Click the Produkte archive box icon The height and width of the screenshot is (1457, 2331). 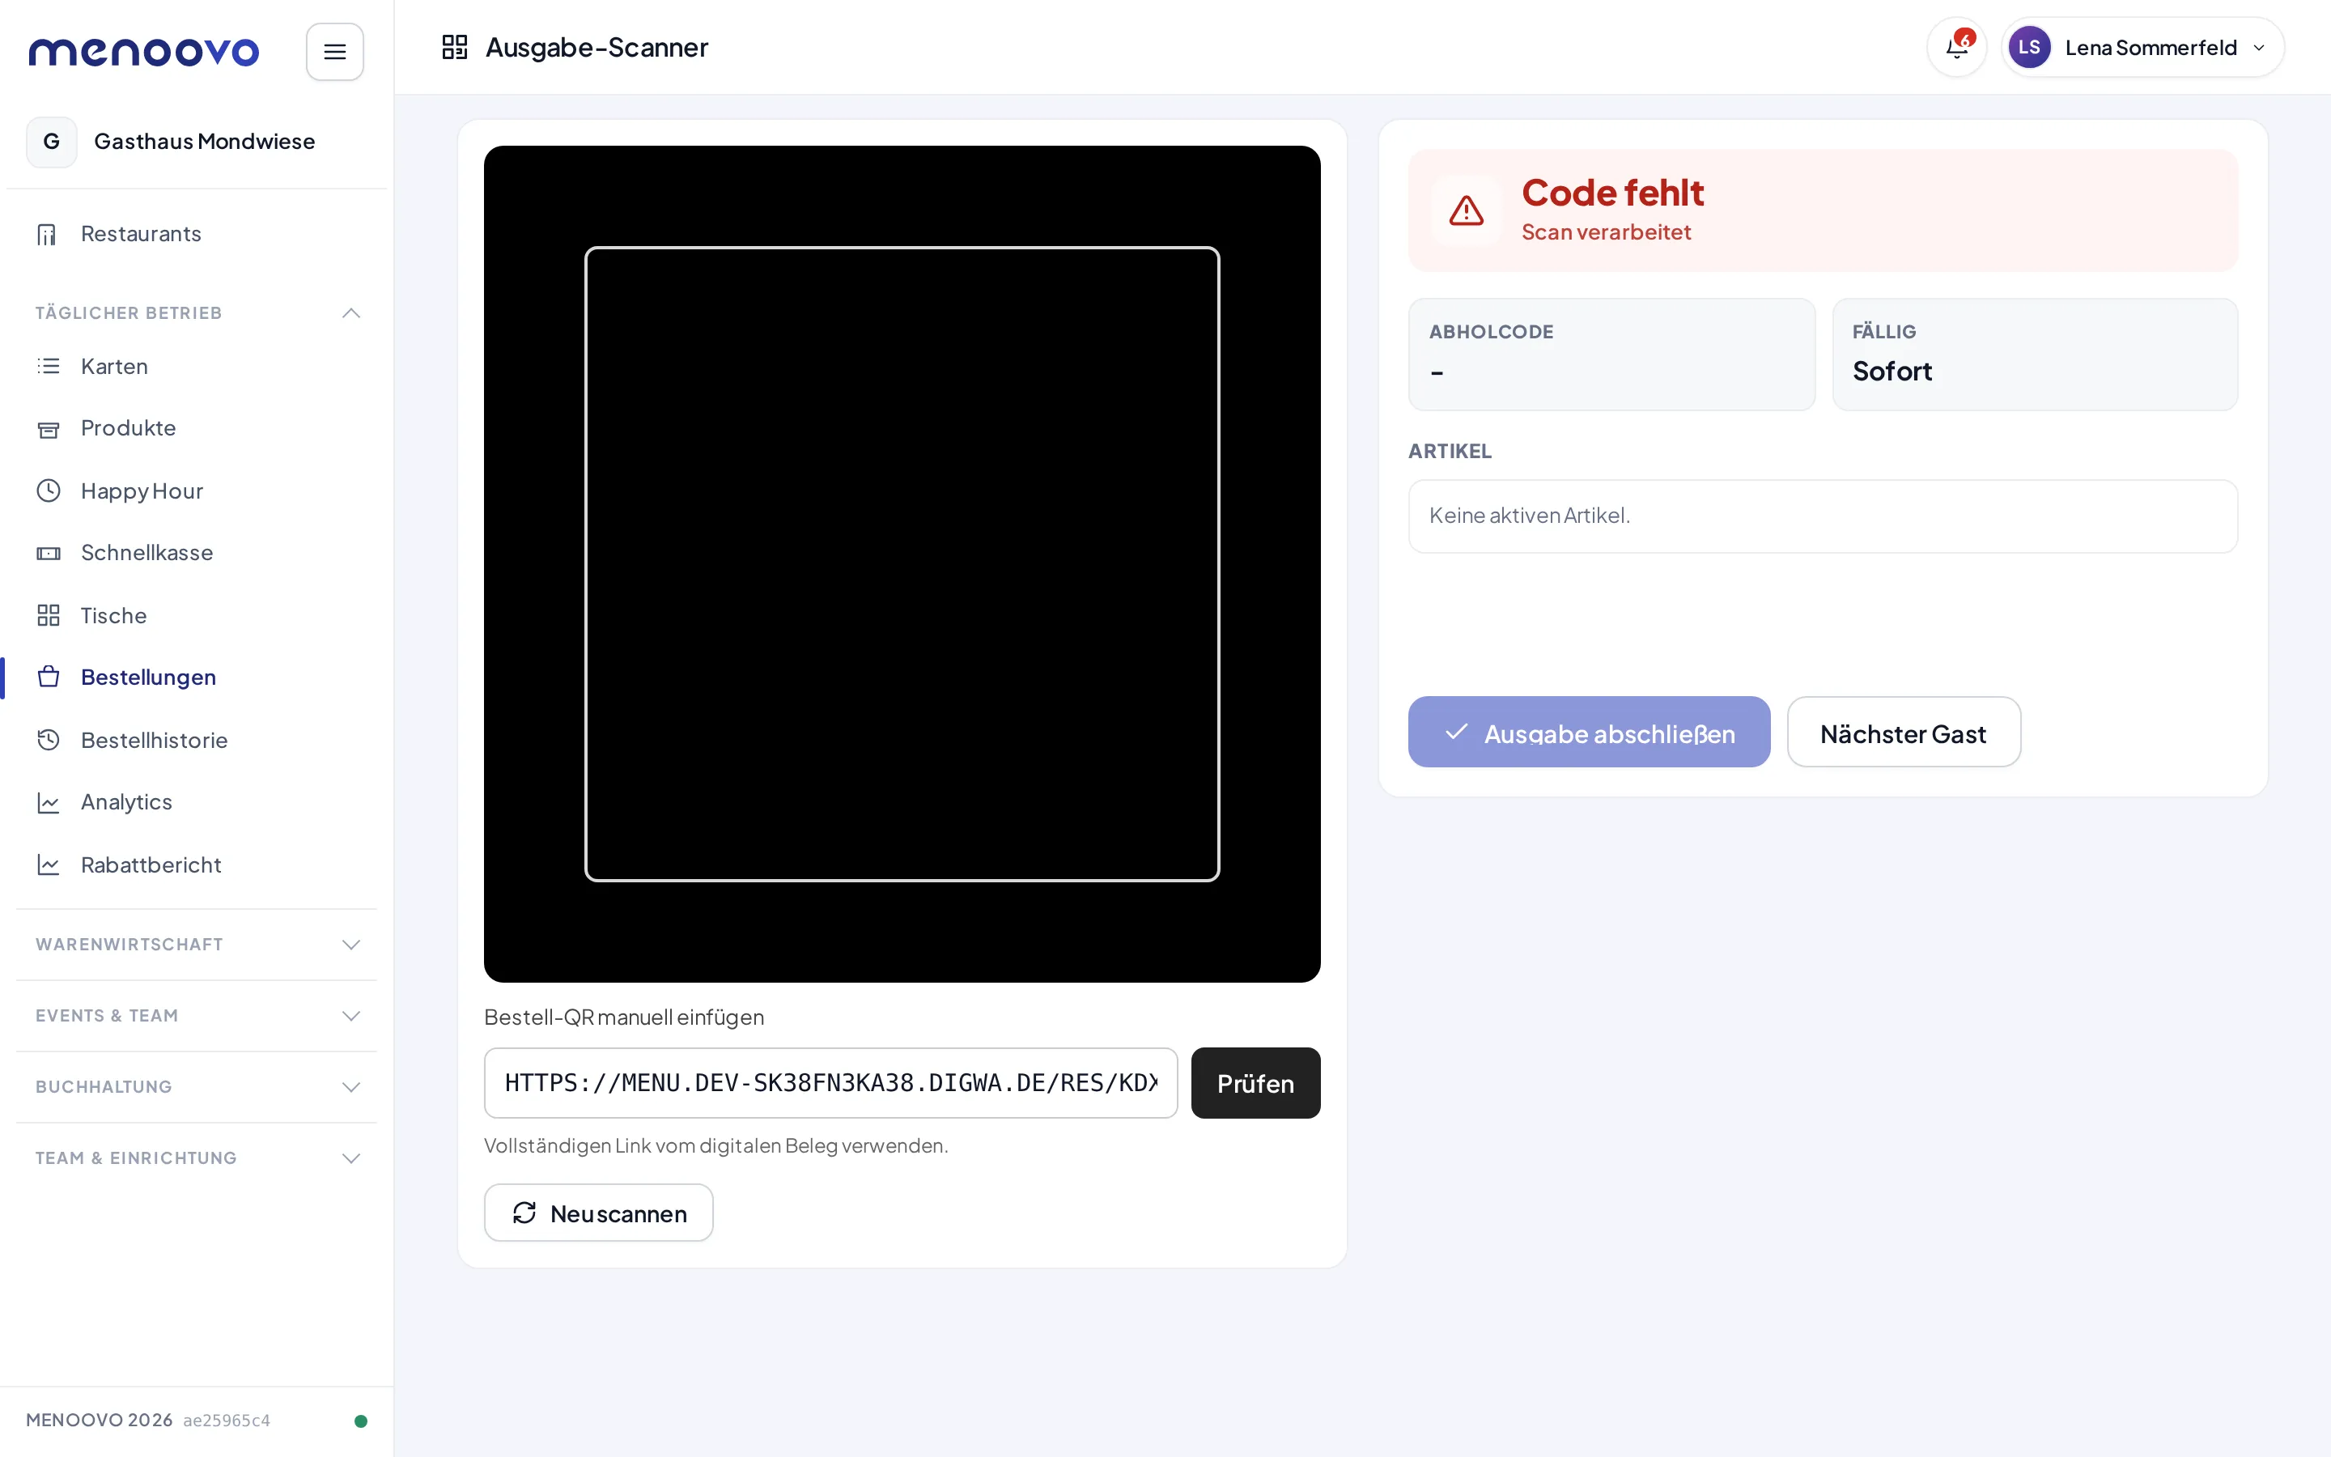click(49, 429)
